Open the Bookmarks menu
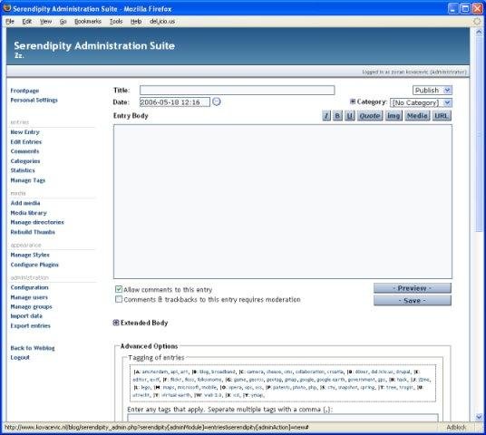Image resolution: width=486 pixels, height=435 pixels. (88, 22)
